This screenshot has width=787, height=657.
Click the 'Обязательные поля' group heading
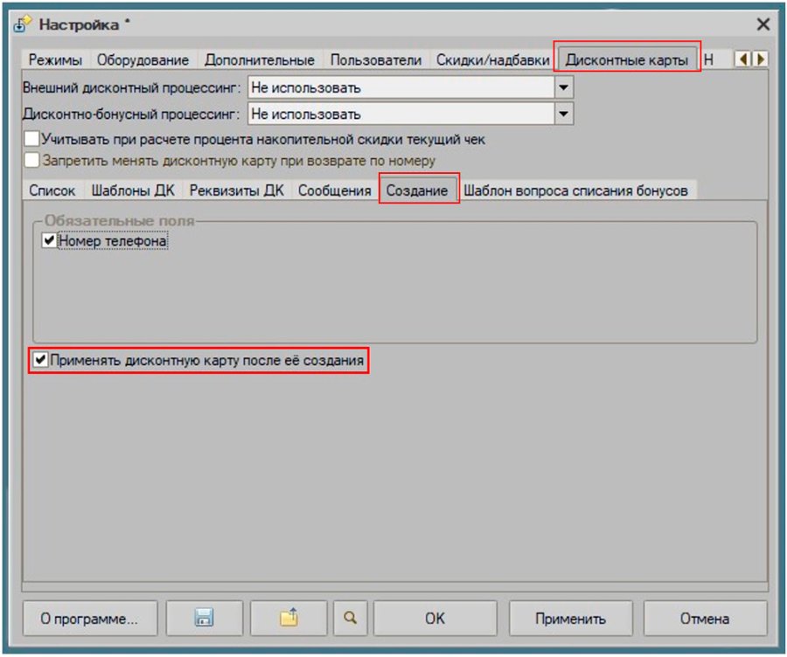pyautogui.click(x=120, y=221)
